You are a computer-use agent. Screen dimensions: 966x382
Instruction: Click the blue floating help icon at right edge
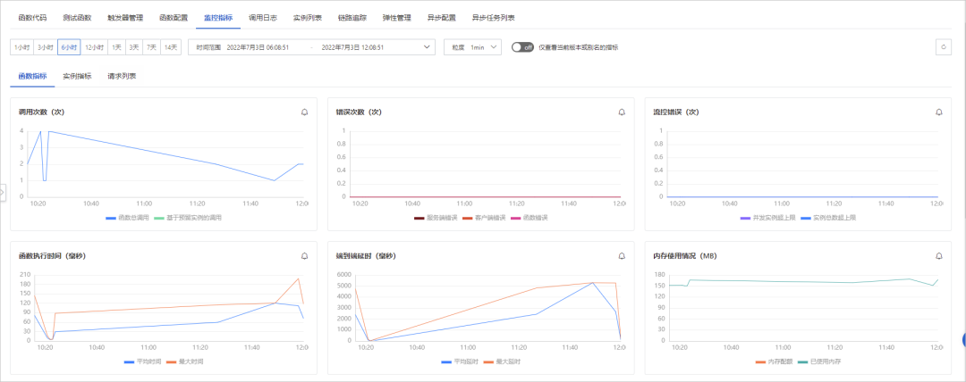coord(963,339)
